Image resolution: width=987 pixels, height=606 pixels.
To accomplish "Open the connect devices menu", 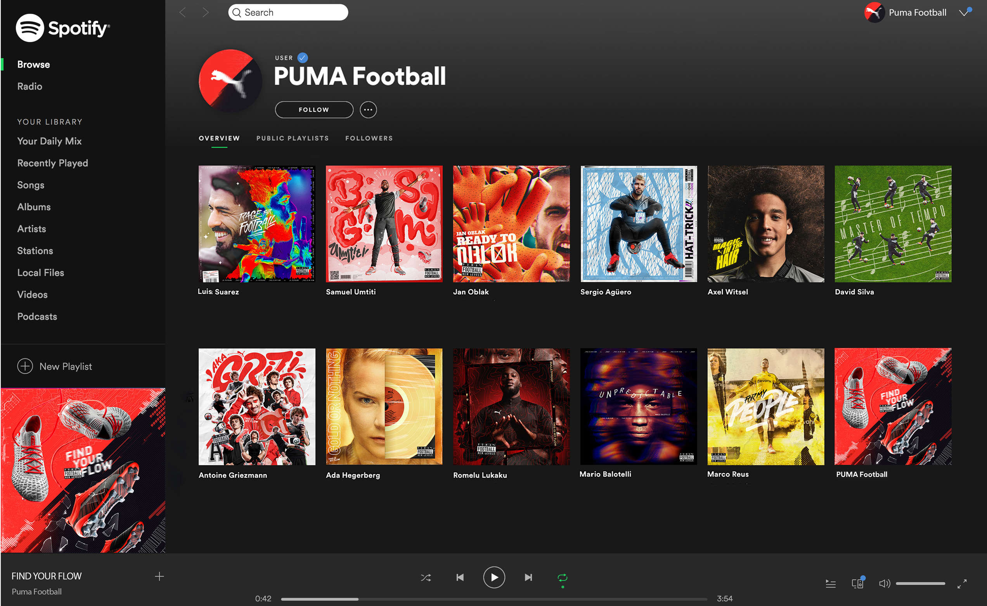I will pos(857,584).
